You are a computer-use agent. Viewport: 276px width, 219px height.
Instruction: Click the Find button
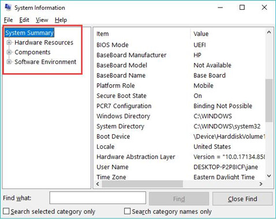pyautogui.click(x=179, y=199)
